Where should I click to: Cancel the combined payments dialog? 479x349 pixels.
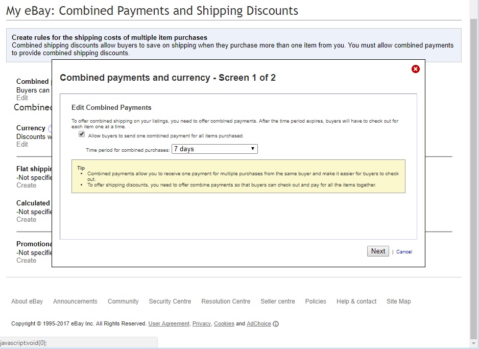click(x=404, y=252)
